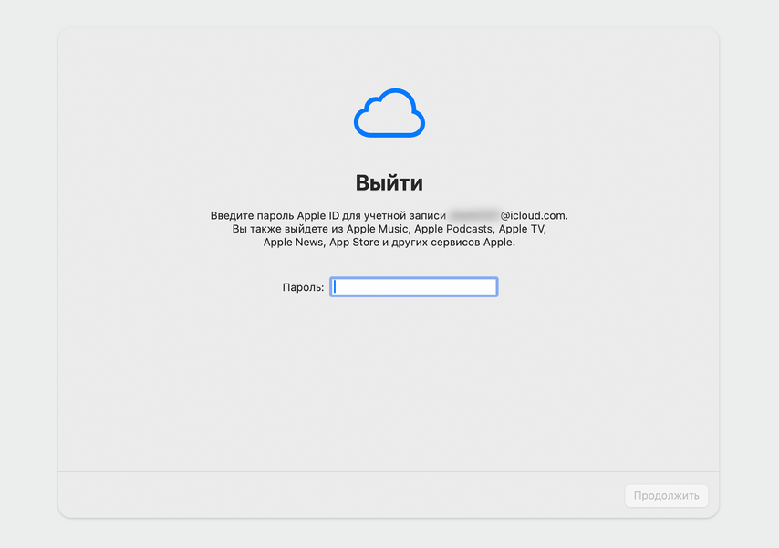Click the blue iCloud cloud icon
This screenshot has height=548, width=779.
389,113
